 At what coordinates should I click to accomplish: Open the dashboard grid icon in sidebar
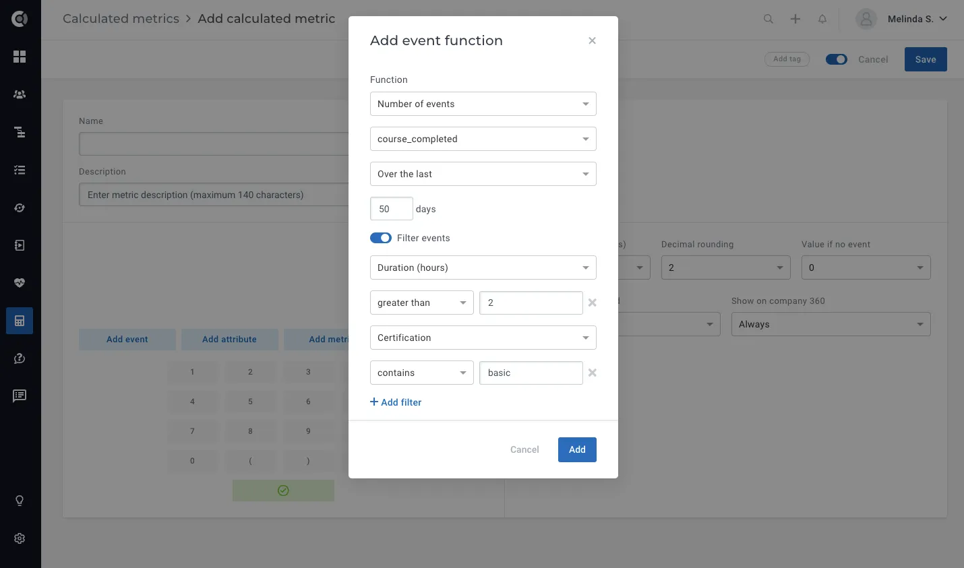point(20,57)
